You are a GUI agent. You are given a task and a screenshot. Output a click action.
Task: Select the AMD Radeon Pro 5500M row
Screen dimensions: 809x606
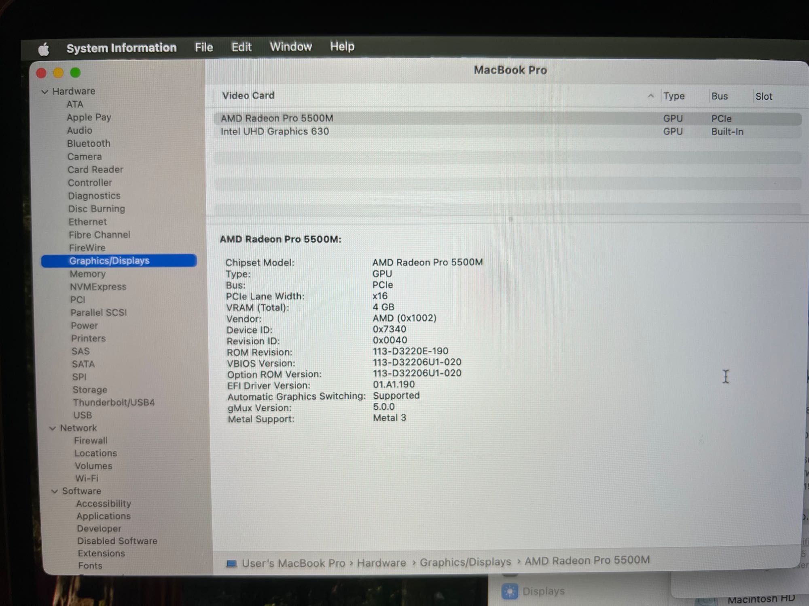pyautogui.click(x=507, y=119)
